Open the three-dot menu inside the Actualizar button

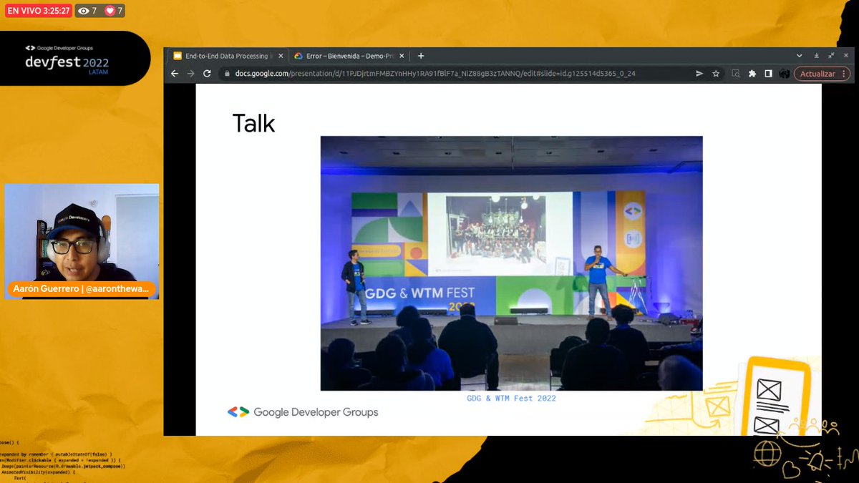pyautogui.click(x=842, y=73)
